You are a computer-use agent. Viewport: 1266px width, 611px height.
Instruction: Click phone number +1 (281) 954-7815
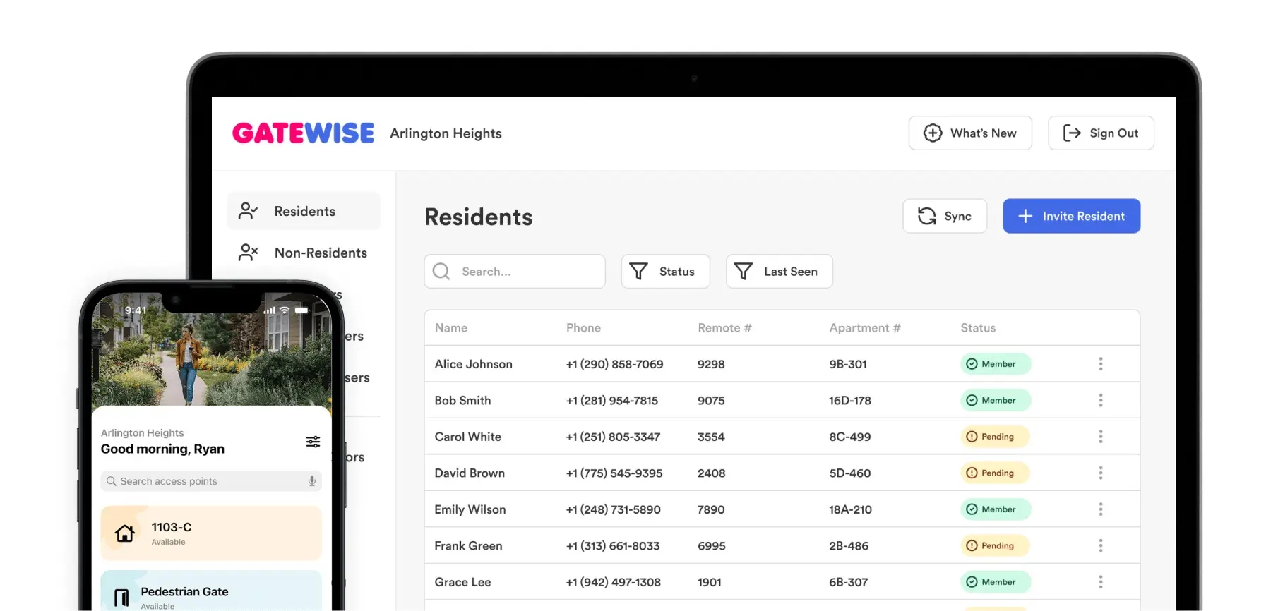point(612,400)
